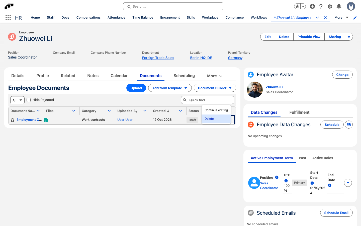361x226 pixels.
Task: View notifications bell icon
Action: (339, 6)
